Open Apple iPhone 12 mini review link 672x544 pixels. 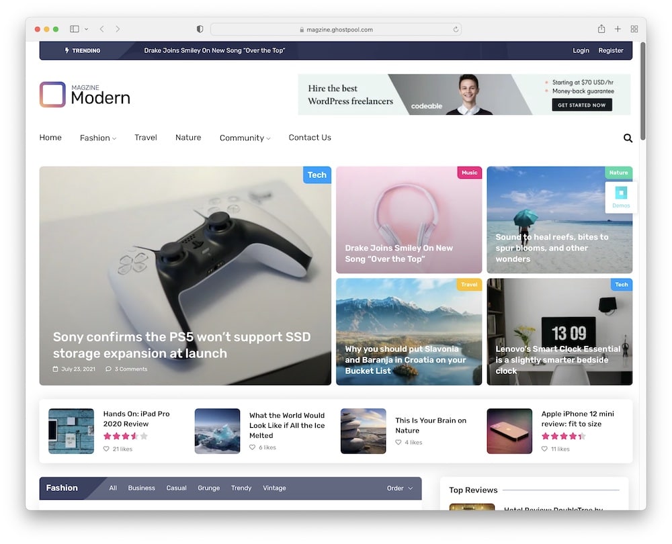click(x=578, y=419)
